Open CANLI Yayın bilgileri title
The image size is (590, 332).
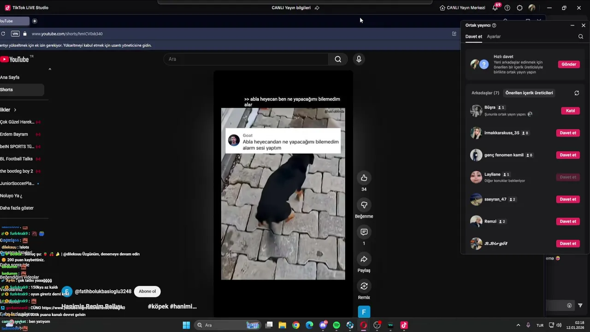(291, 8)
